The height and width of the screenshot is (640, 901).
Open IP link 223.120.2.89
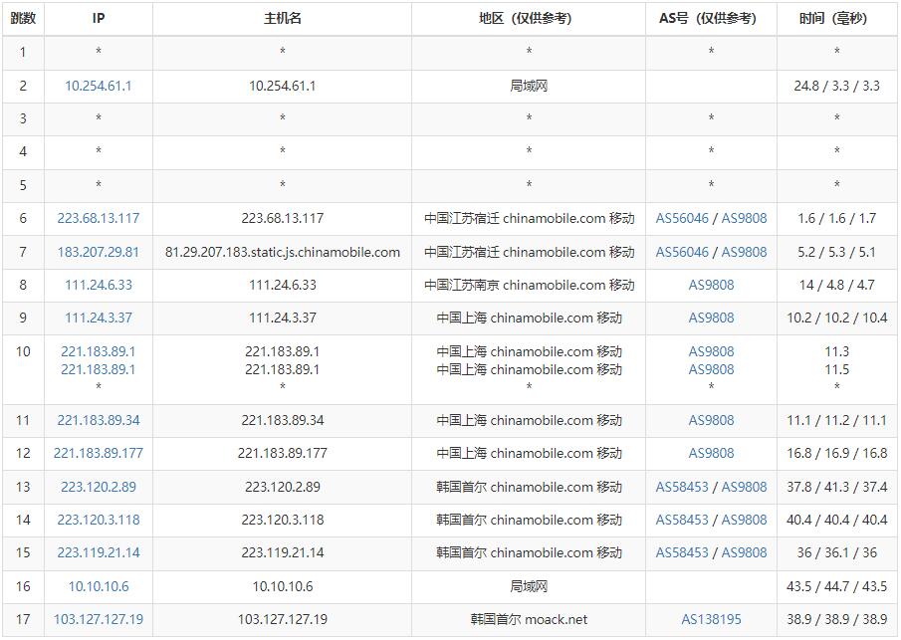[x=99, y=487]
